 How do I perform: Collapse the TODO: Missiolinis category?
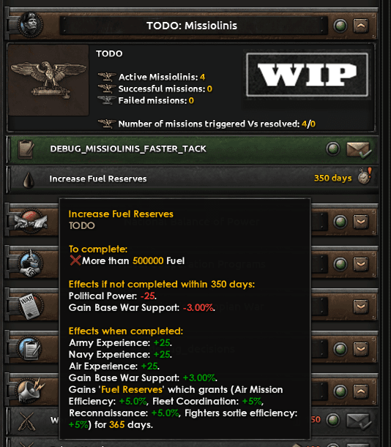(x=361, y=26)
